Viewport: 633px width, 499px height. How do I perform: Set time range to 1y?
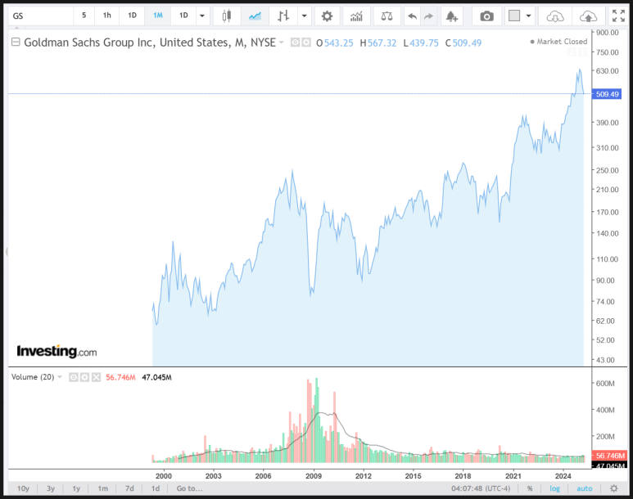click(x=76, y=488)
